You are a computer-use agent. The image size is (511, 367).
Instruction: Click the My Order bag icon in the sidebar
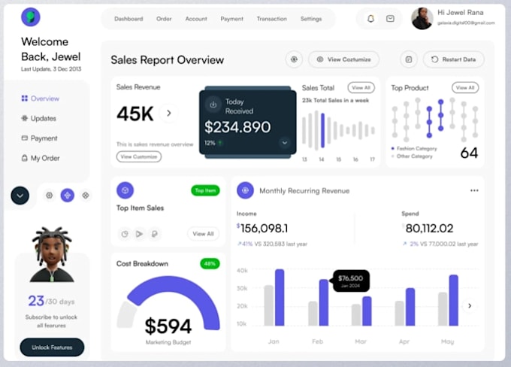(x=25, y=158)
